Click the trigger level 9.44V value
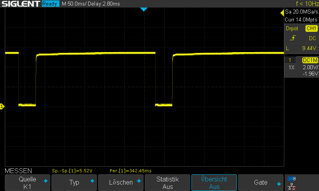 tap(309, 48)
